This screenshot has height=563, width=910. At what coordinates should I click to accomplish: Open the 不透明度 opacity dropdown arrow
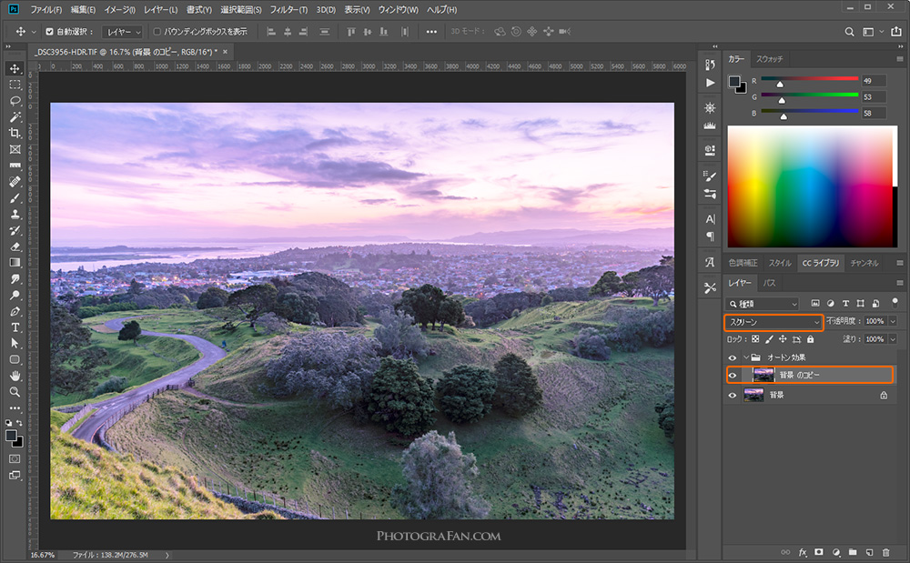point(894,321)
